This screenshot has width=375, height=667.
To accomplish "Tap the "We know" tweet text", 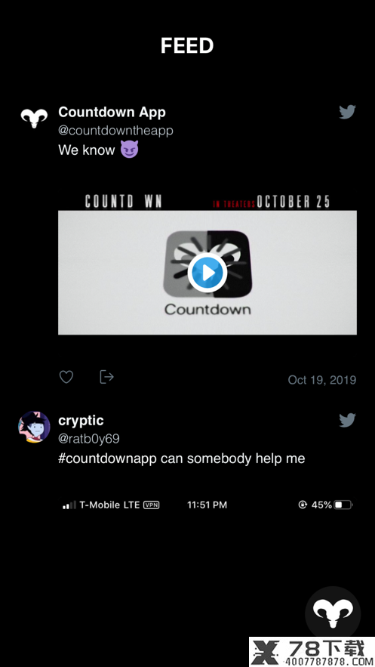I will tap(87, 150).
